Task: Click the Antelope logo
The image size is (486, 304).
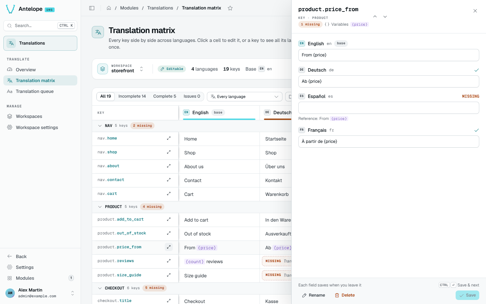Action: point(10,9)
